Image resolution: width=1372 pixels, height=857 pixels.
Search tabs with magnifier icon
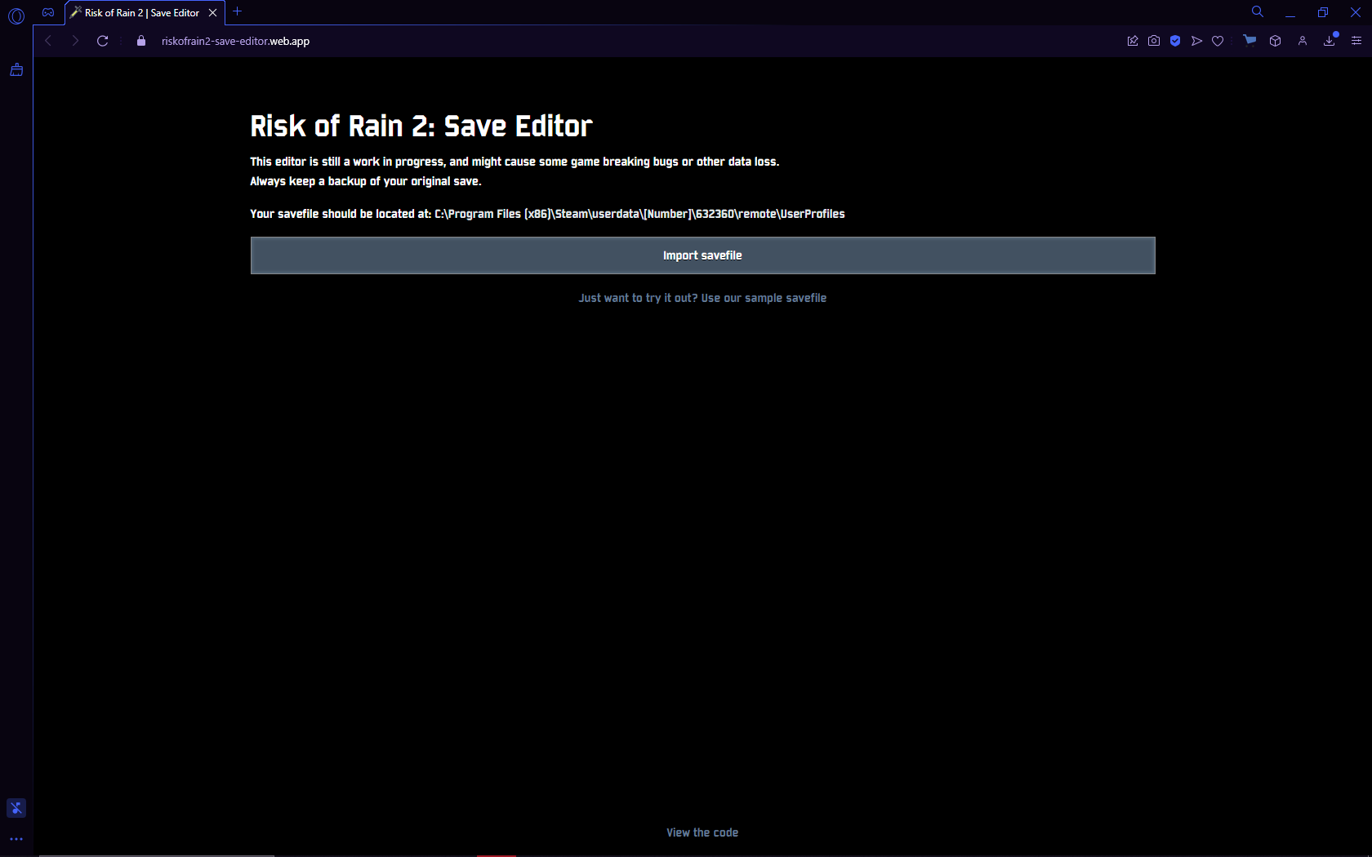pos(1258,11)
